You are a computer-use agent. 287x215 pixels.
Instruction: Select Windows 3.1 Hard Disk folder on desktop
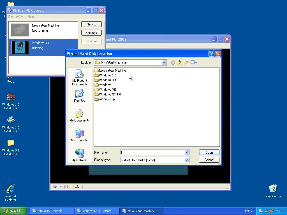tap(11, 148)
